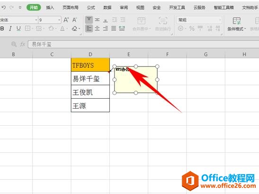Select right horizontal alignment

[x=106, y=28]
